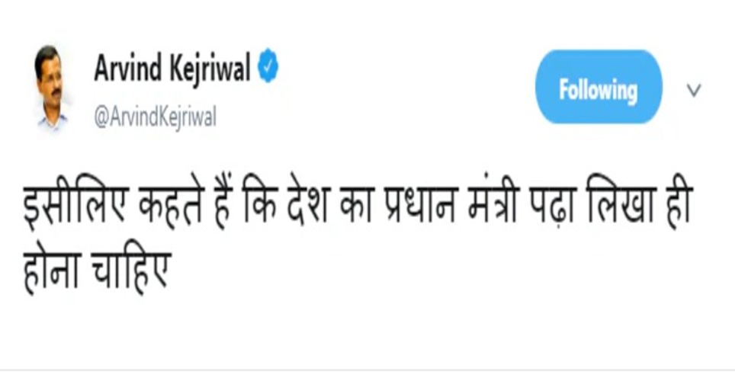Viewport: 735px width, 381px height.
Task: Click the tweet's down-caret menu icon
Action: coord(694,89)
